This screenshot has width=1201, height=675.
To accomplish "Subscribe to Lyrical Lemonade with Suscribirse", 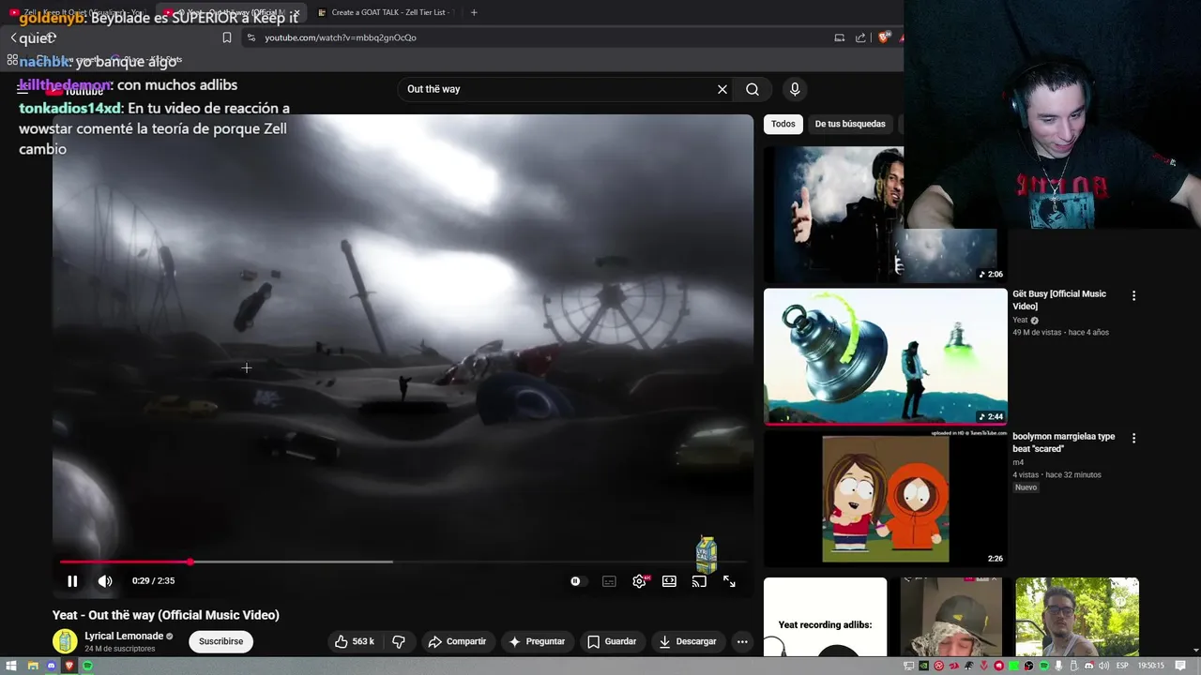I will [221, 641].
